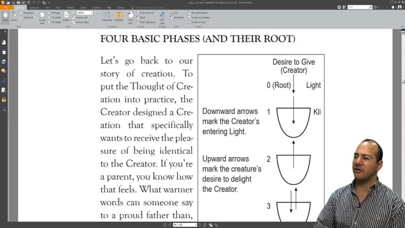The height and width of the screenshot is (228, 405).
Task: Select the Fit Page option
Action: [54, 13]
